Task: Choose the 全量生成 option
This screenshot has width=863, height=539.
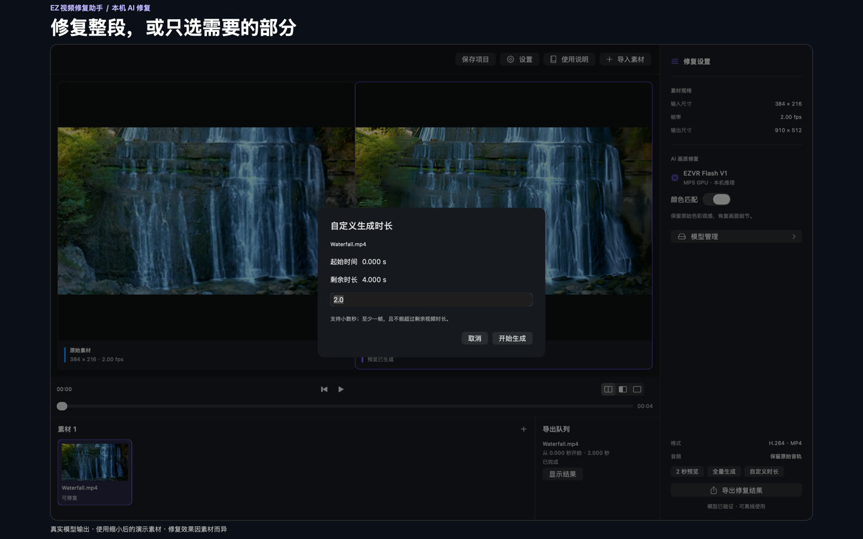Action: pos(724,472)
